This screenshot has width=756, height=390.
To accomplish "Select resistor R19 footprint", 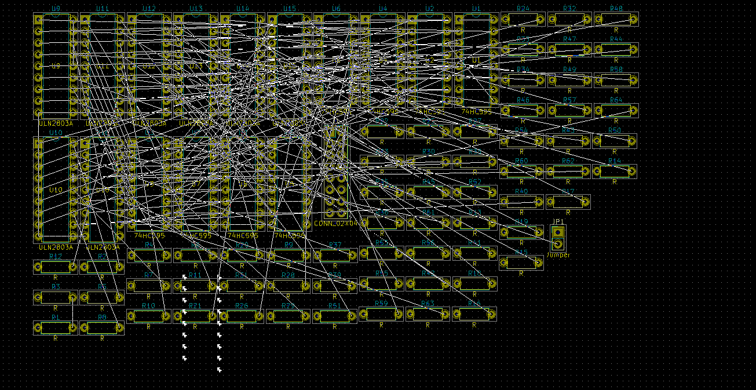I will (523, 232).
